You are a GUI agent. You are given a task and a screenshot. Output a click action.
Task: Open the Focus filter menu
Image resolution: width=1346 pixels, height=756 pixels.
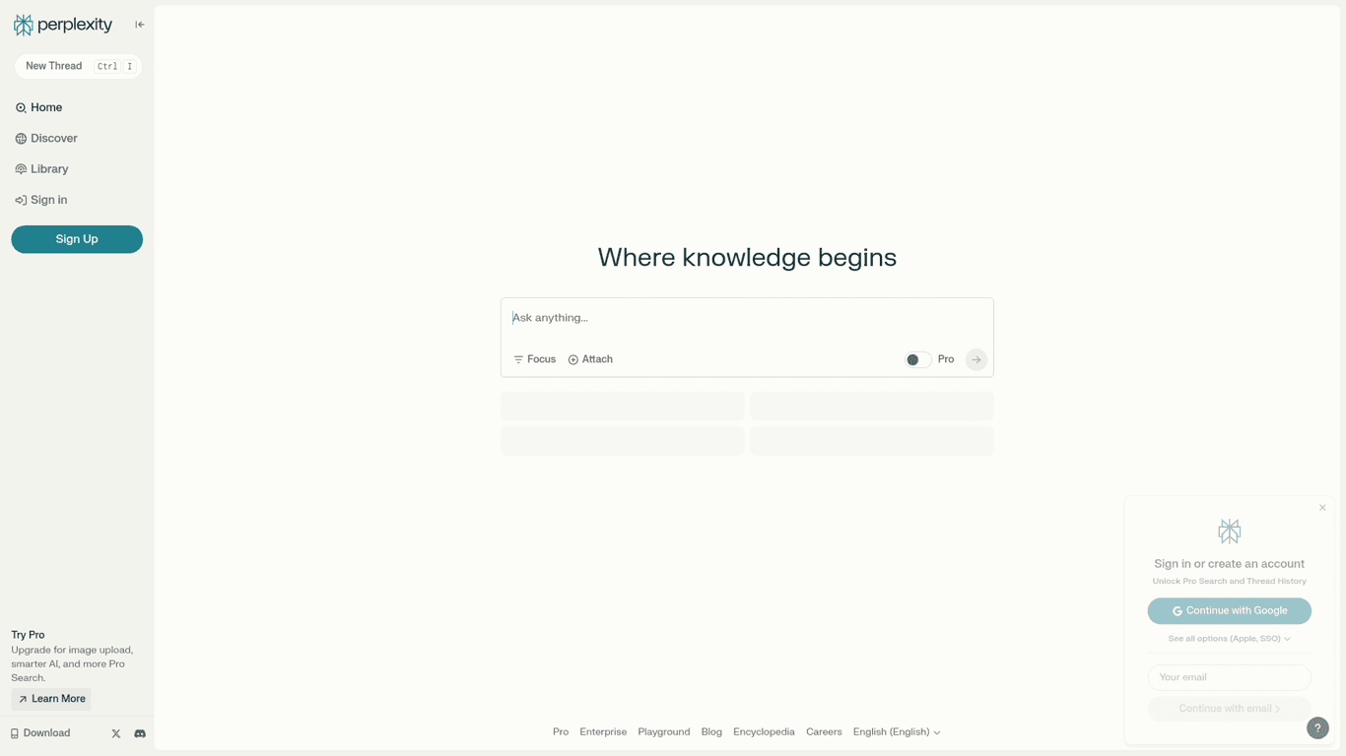[x=534, y=360]
